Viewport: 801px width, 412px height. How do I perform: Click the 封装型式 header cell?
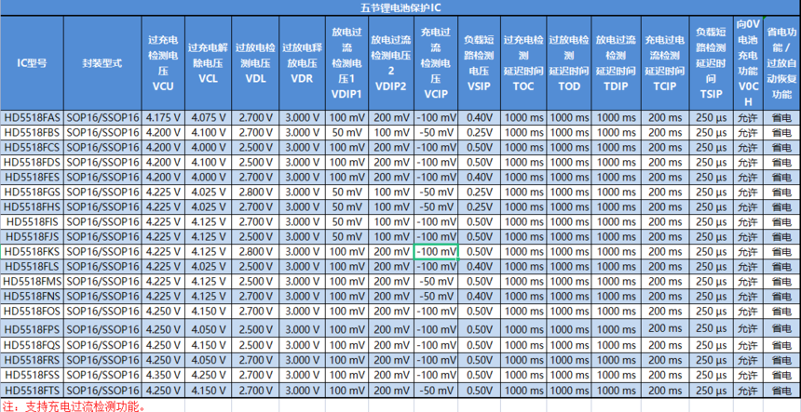(x=102, y=63)
